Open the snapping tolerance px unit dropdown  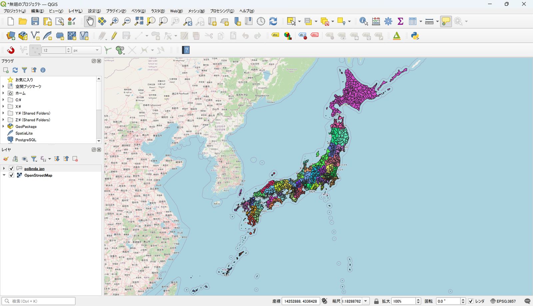coord(86,50)
